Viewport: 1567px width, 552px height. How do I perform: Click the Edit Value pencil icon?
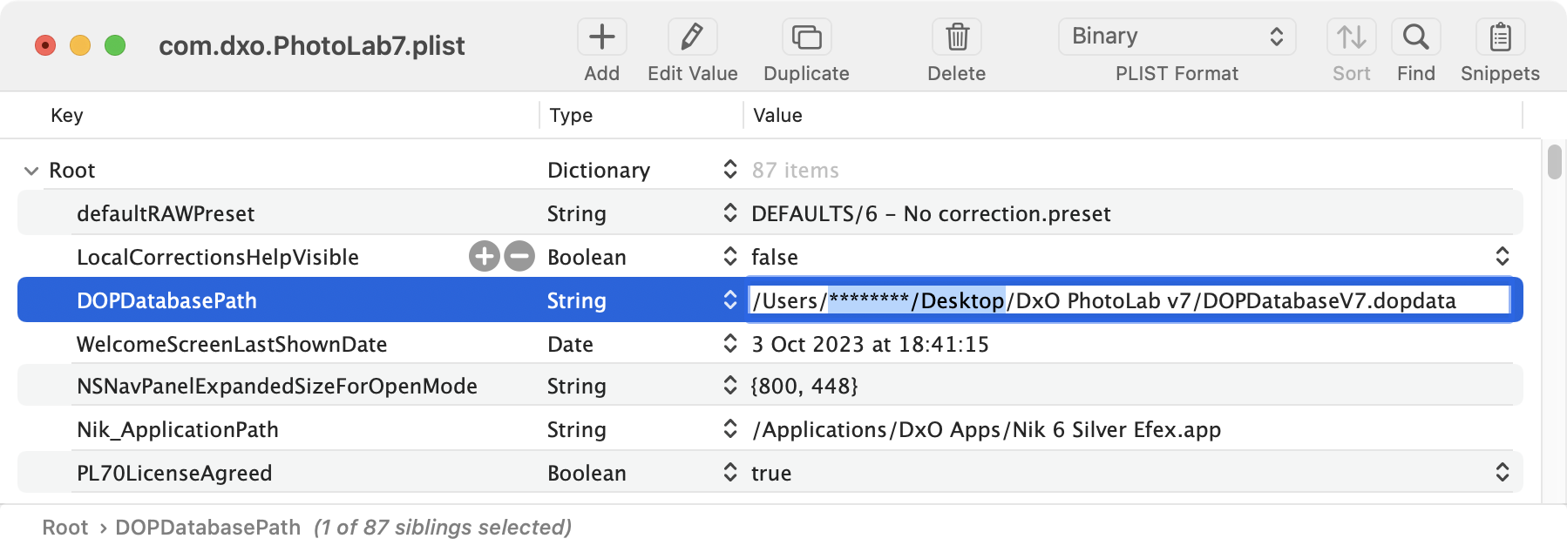(x=692, y=37)
